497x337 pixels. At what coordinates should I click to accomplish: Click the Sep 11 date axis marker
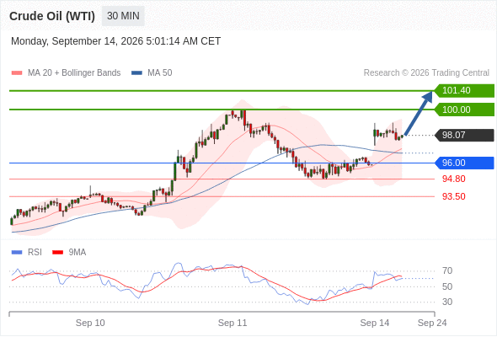click(232, 323)
